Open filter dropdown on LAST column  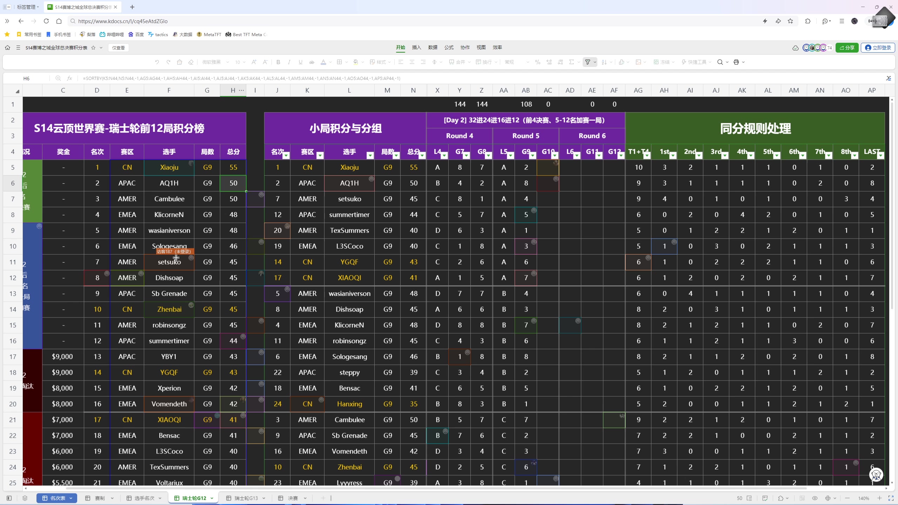point(880,155)
